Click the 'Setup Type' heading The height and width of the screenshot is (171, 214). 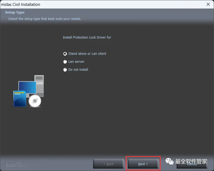15,12
